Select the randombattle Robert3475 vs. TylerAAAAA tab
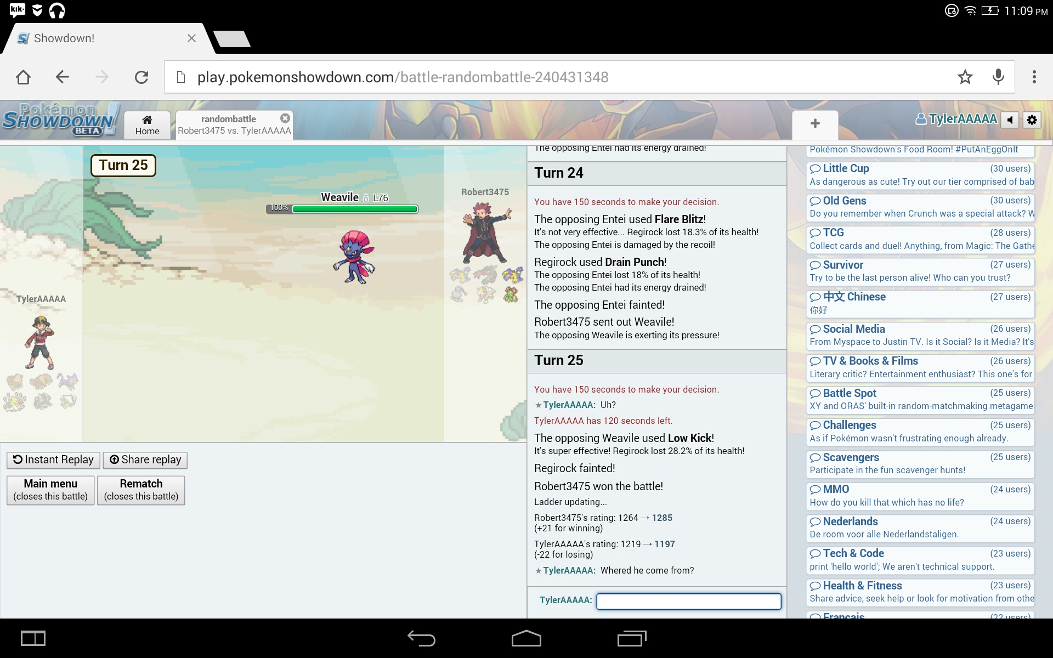Screen dimensions: 1053x658 click(x=234, y=125)
